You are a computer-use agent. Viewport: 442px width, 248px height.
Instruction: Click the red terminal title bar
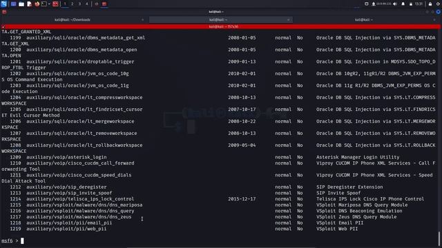point(221,26)
